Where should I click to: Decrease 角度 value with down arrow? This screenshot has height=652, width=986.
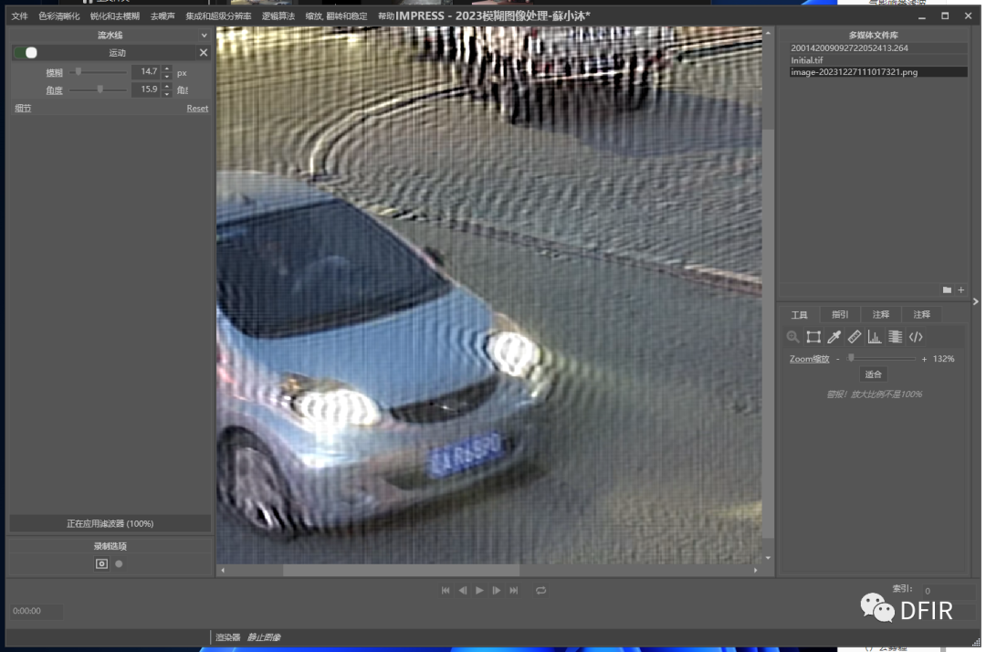pyautogui.click(x=167, y=94)
